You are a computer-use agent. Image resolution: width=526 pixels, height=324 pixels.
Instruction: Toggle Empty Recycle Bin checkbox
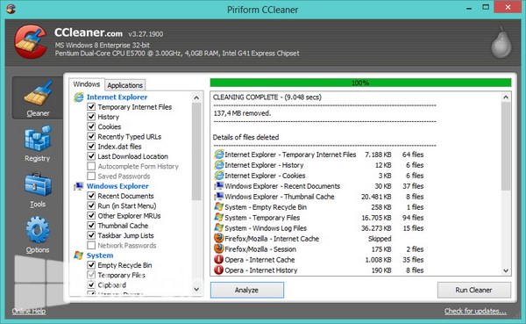91,265
